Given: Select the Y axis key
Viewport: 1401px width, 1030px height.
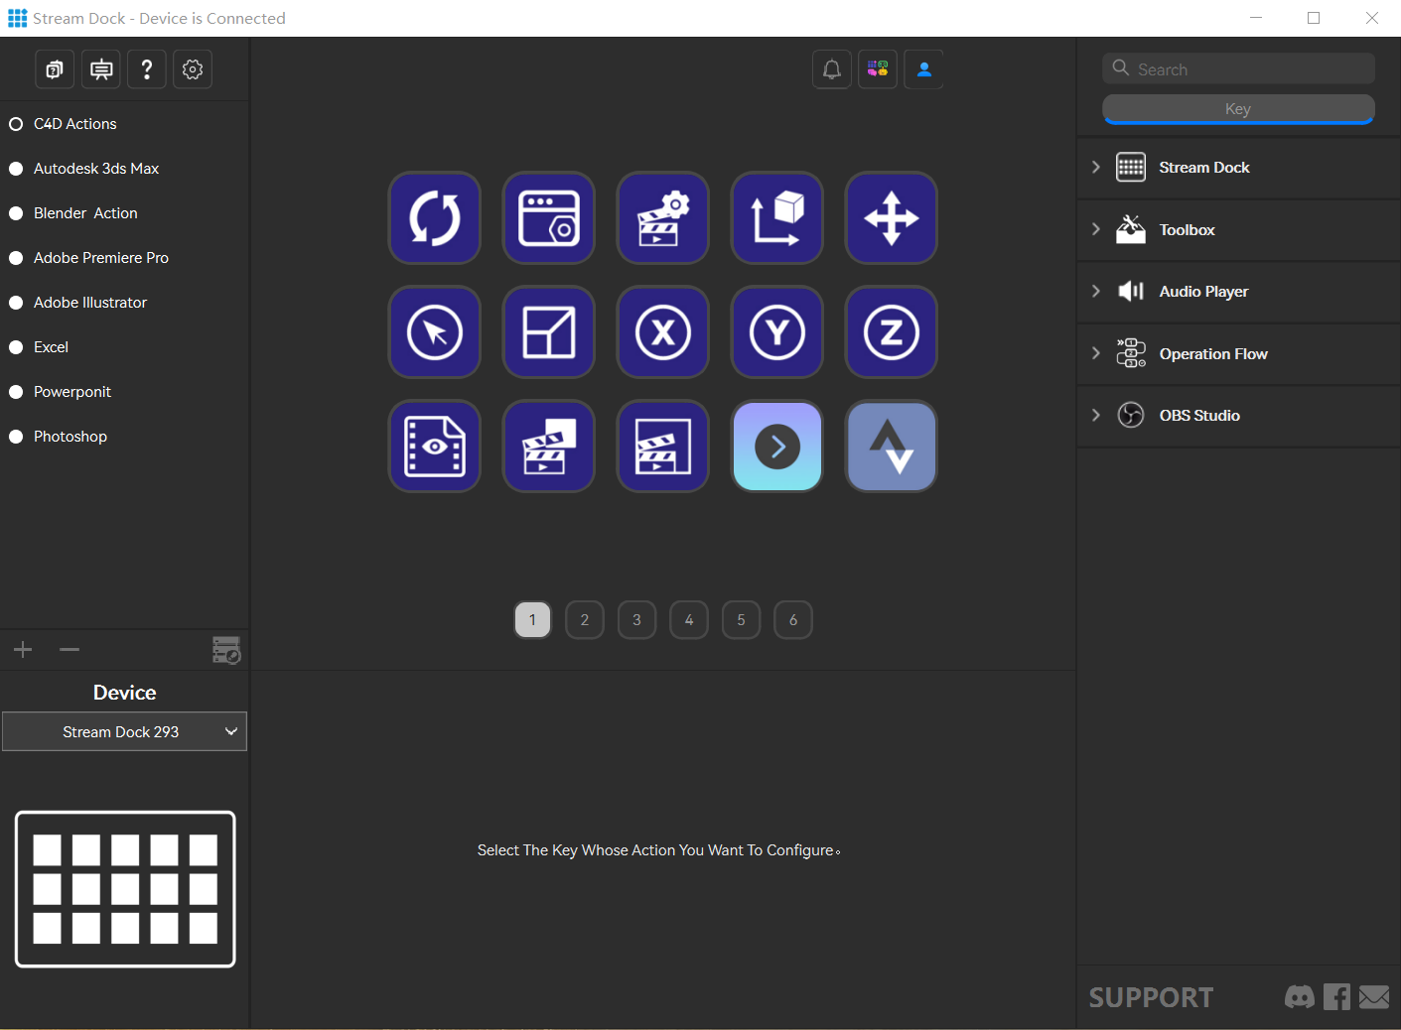Looking at the screenshot, I should [x=777, y=332].
